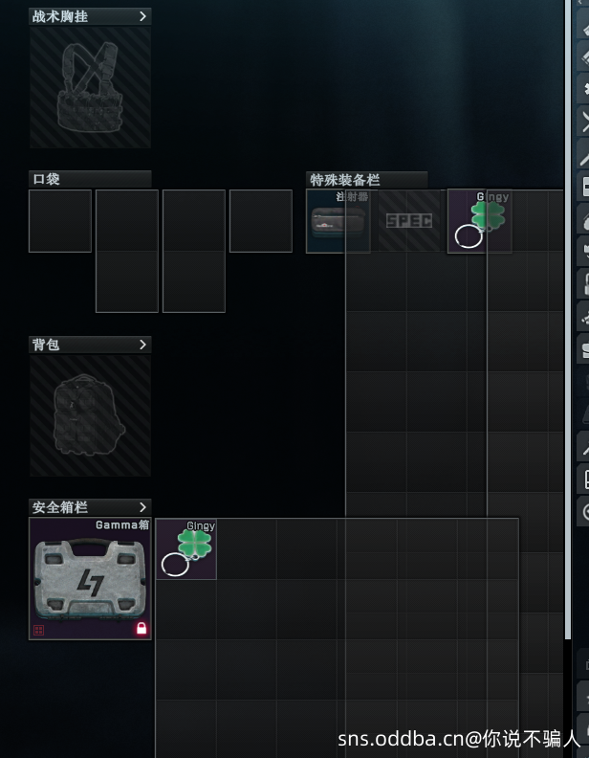Image resolution: width=589 pixels, height=758 pixels.
Task: Click the empty tactical rig silhouette slot
Action: point(90,87)
